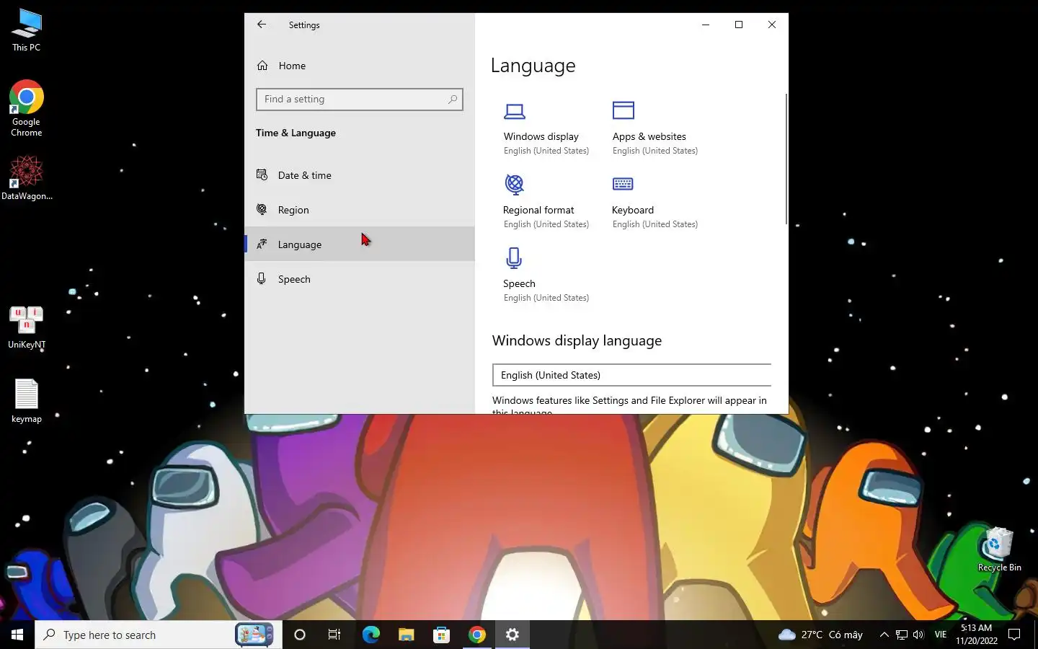Open the notification center icon
1038x649 pixels.
[1014, 635]
